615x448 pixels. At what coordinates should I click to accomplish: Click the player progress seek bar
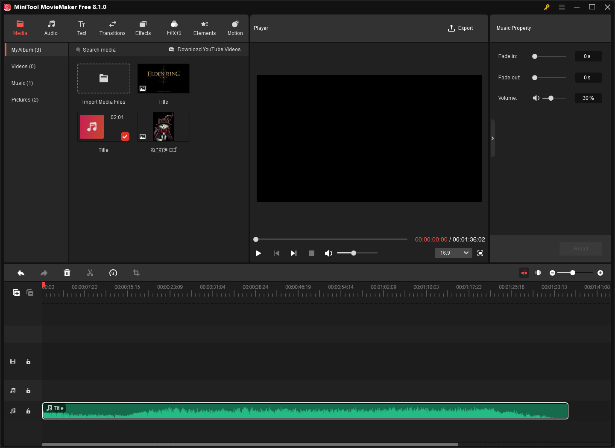(x=331, y=239)
